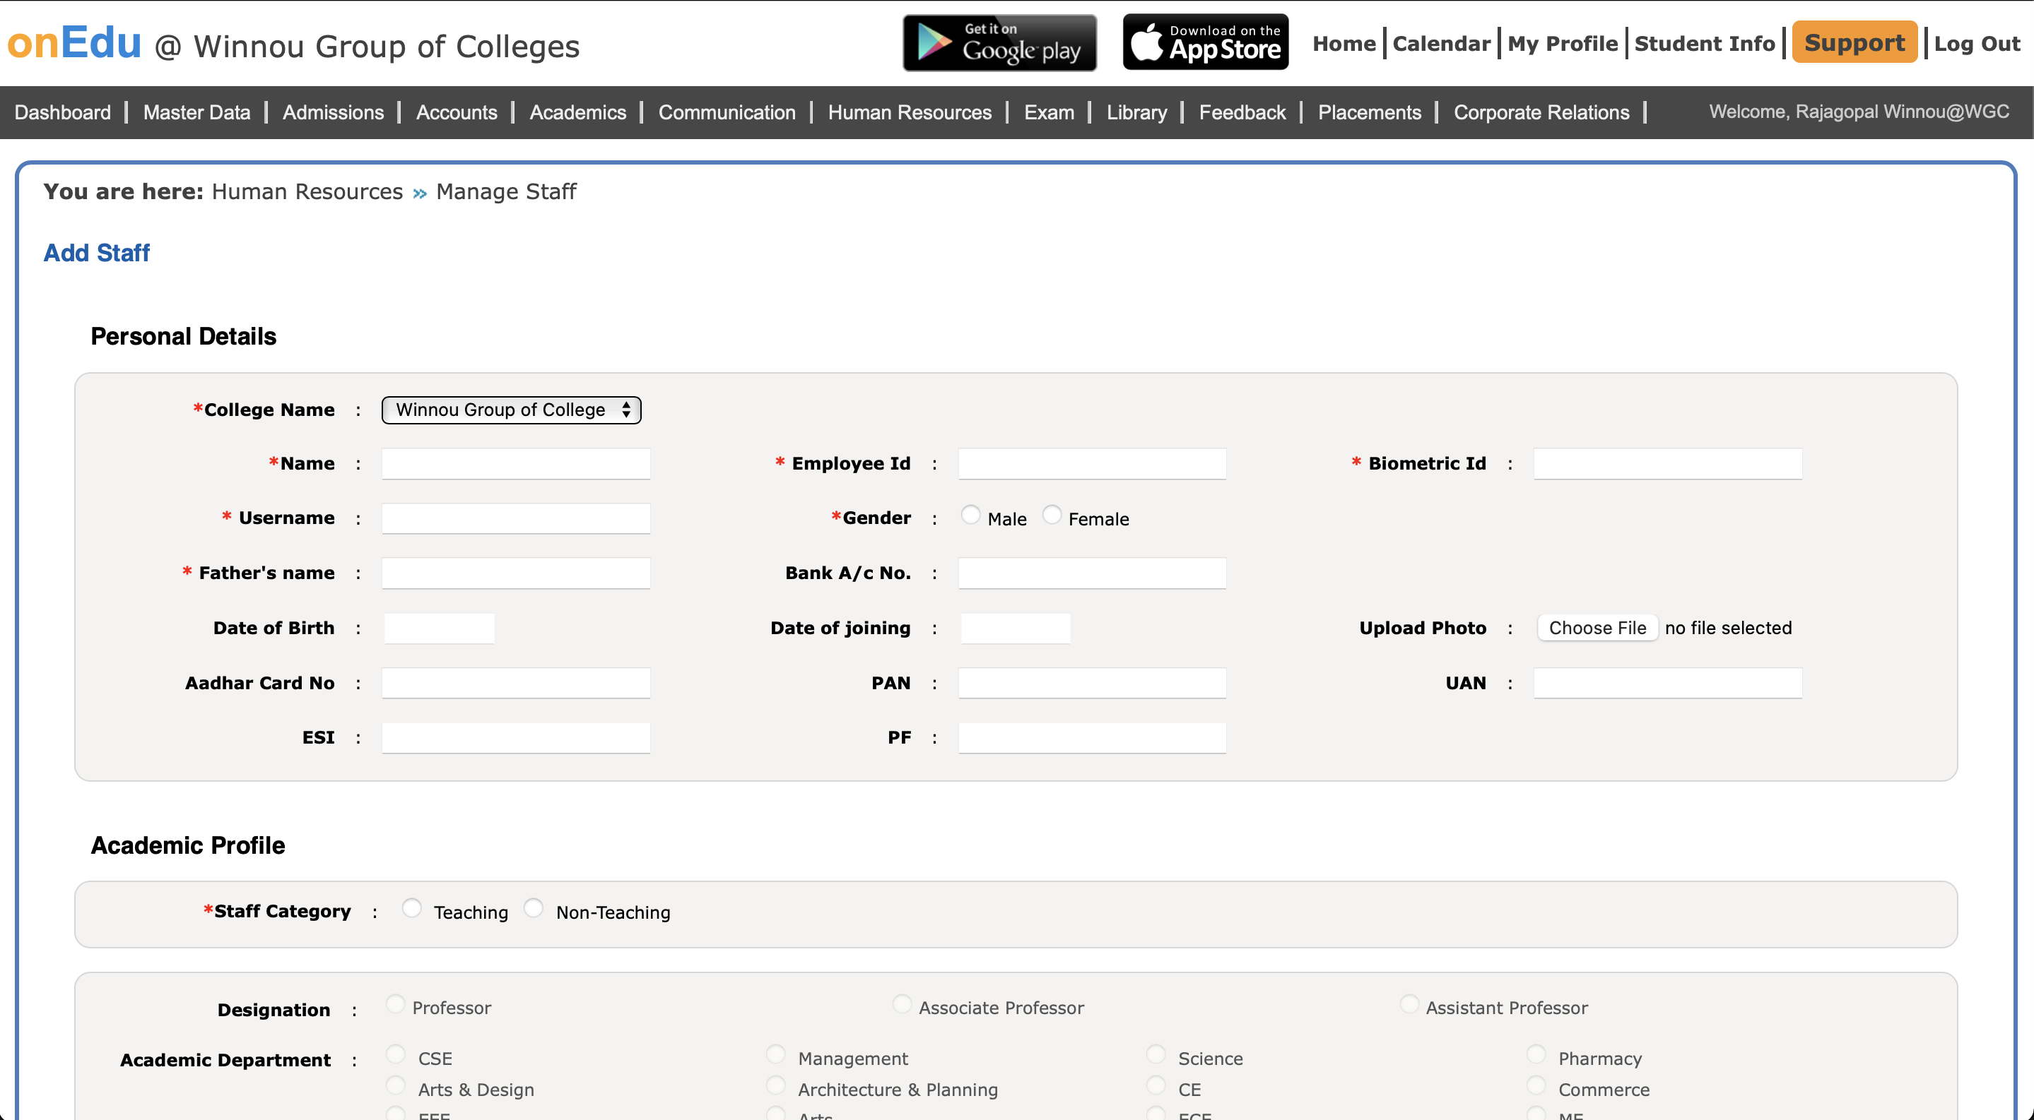2034x1120 pixels.
Task: Choose Non-Teaching staff category
Action: [x=534, y=909]
